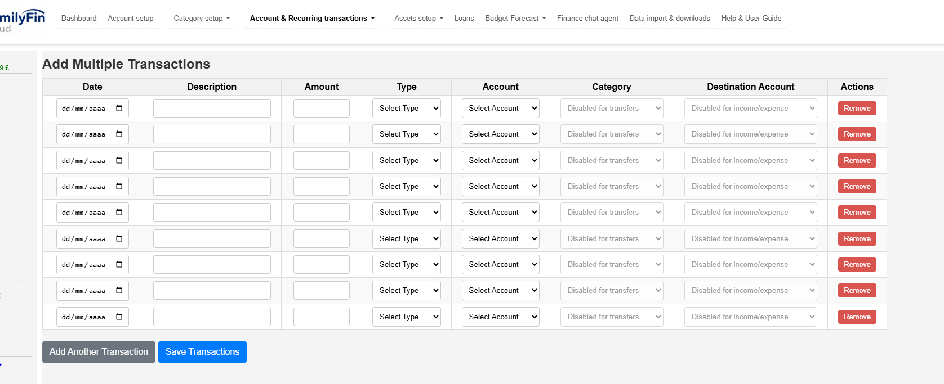Open Select Type dropdown in ninth row
Image resolution: width=944 pixels, height=384 pixels.
coord(406,317)
